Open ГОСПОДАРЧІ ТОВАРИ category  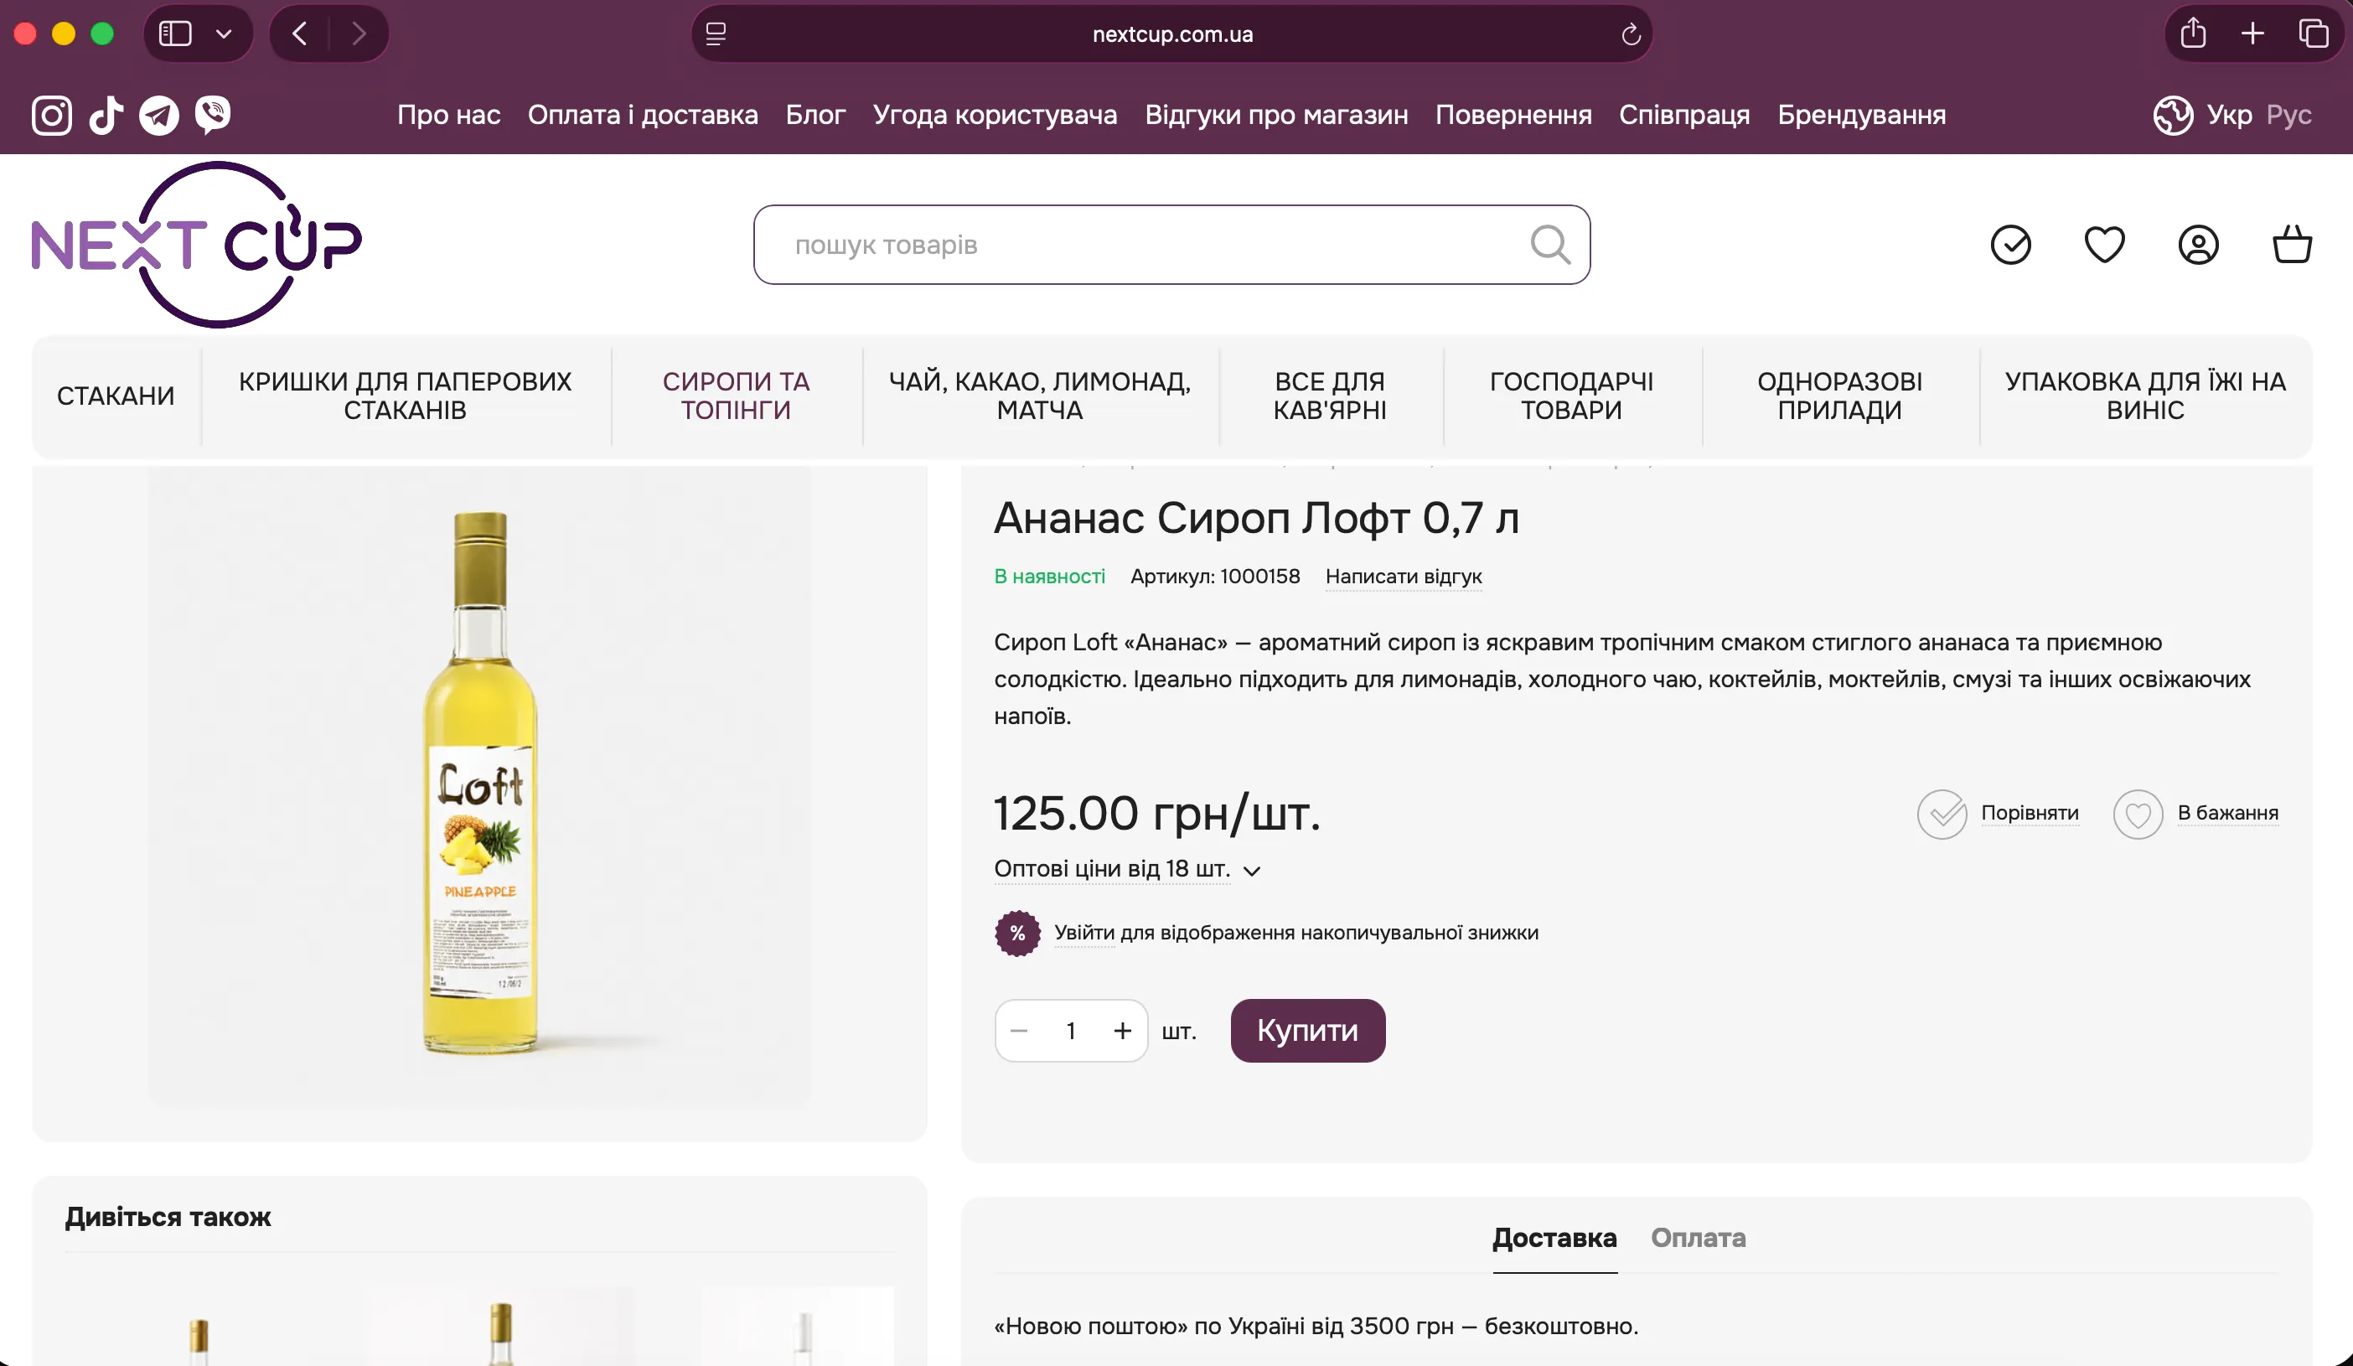click(1571, 396)
